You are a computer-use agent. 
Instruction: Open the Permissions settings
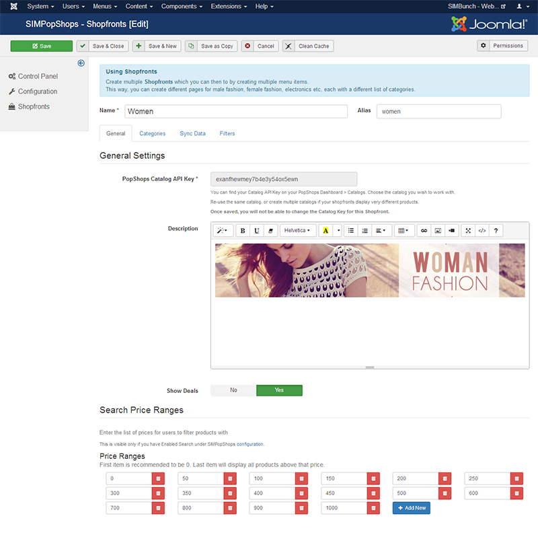click(502, 46)
